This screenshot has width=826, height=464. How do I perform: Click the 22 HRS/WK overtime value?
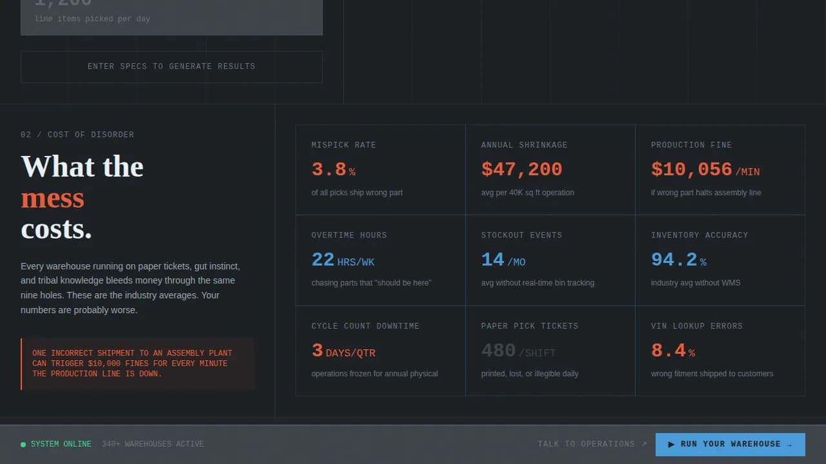[x=343, y=260]
